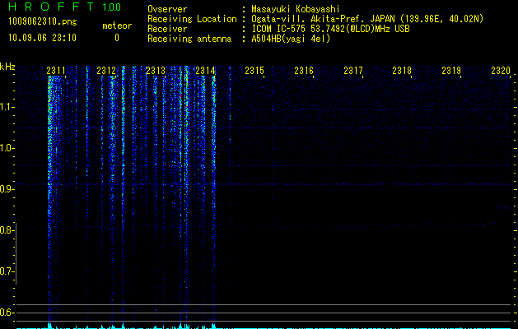
Task: Click the Receiving Location label
Action: coord(192,19)
